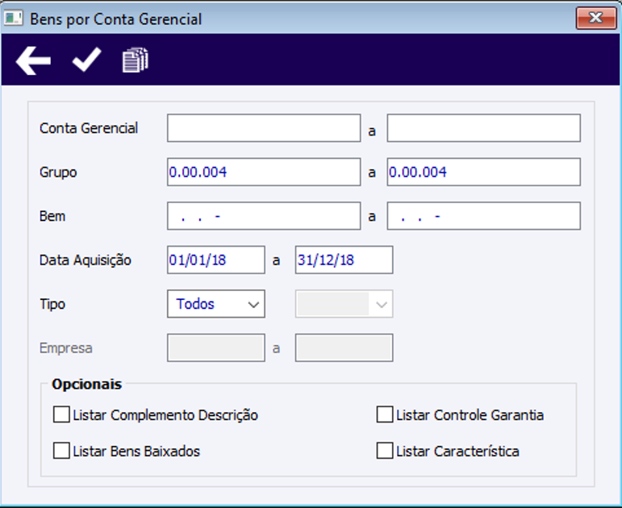The height and width of the screenshot is (508, 622).
Task: Check Listar Controle Garantia option
Action: click(385, 415)
